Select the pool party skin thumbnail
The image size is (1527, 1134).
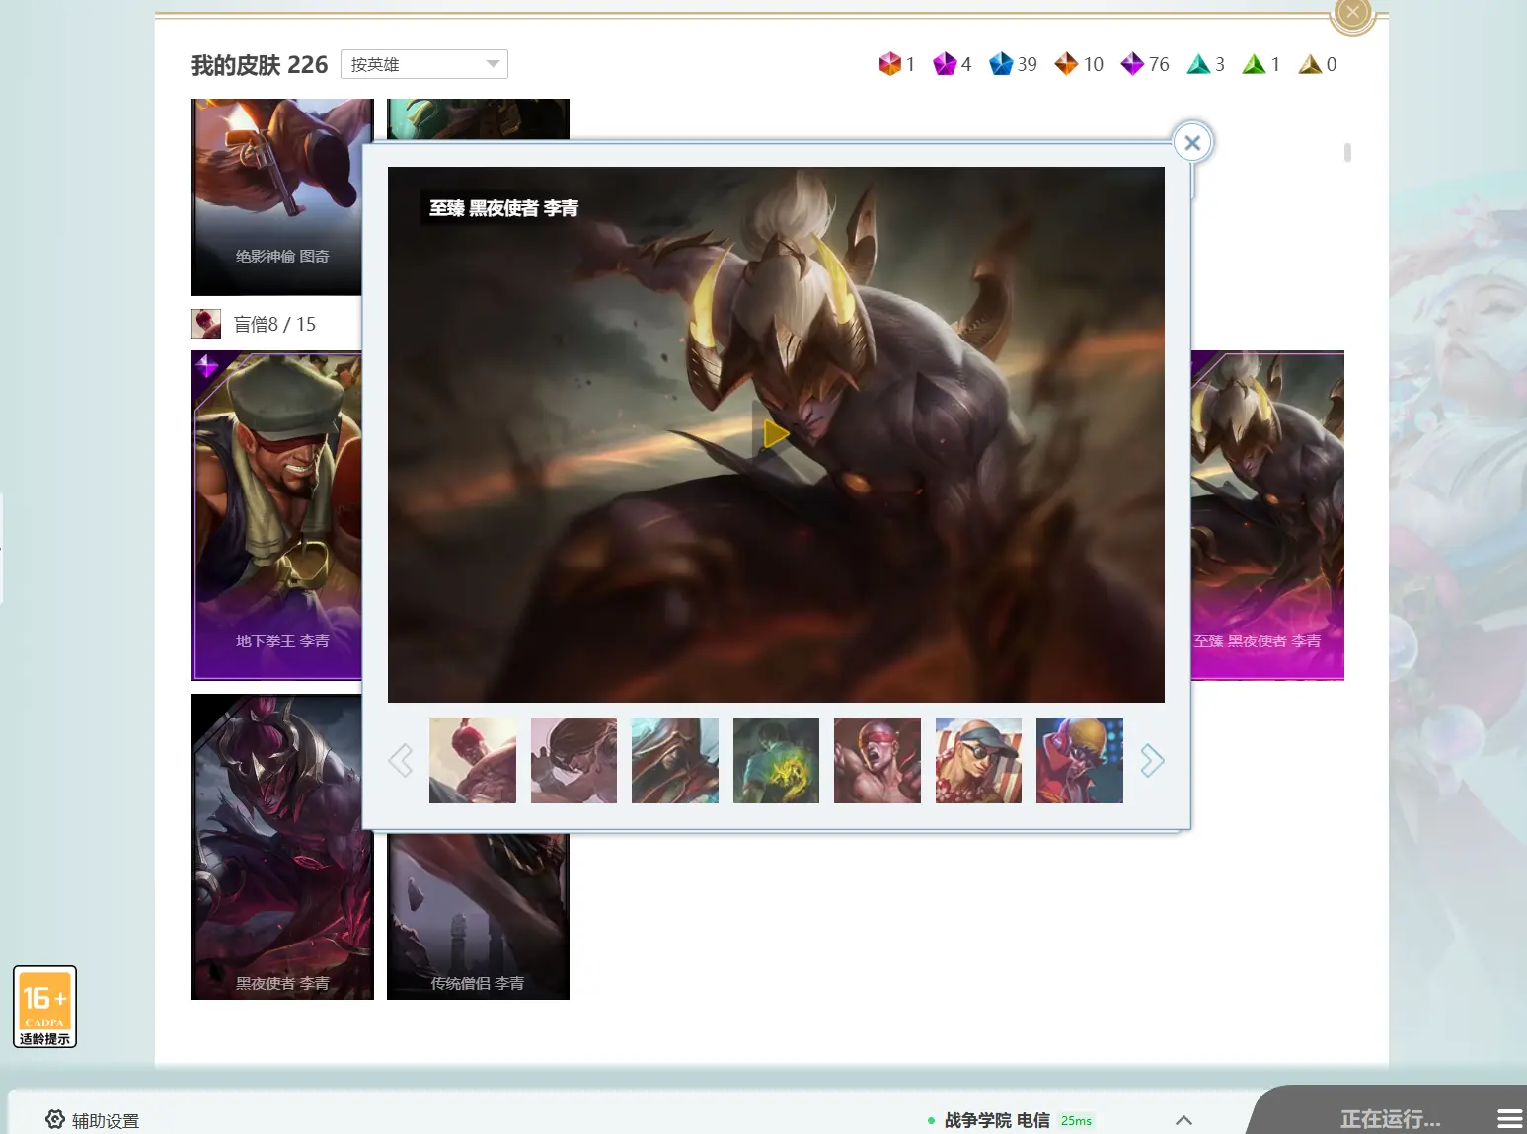978,760
